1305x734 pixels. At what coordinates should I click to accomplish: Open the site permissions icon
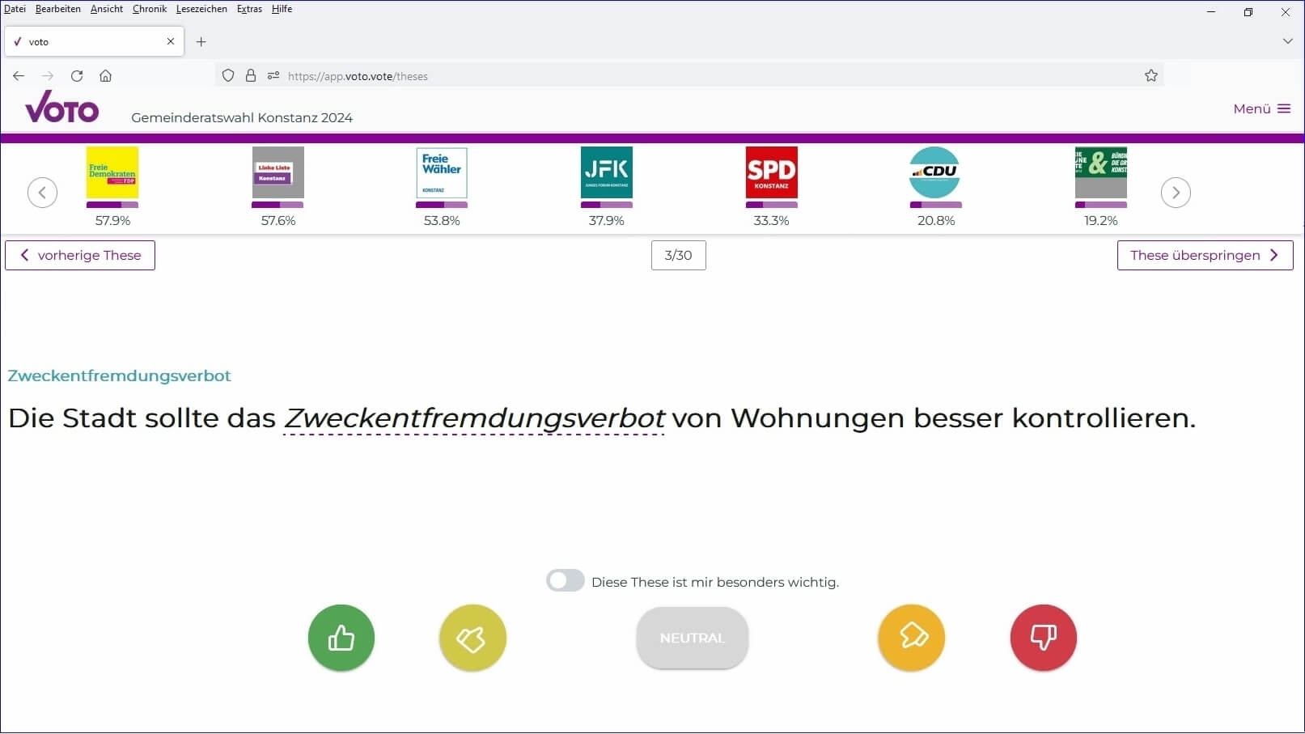pos(273,75)
